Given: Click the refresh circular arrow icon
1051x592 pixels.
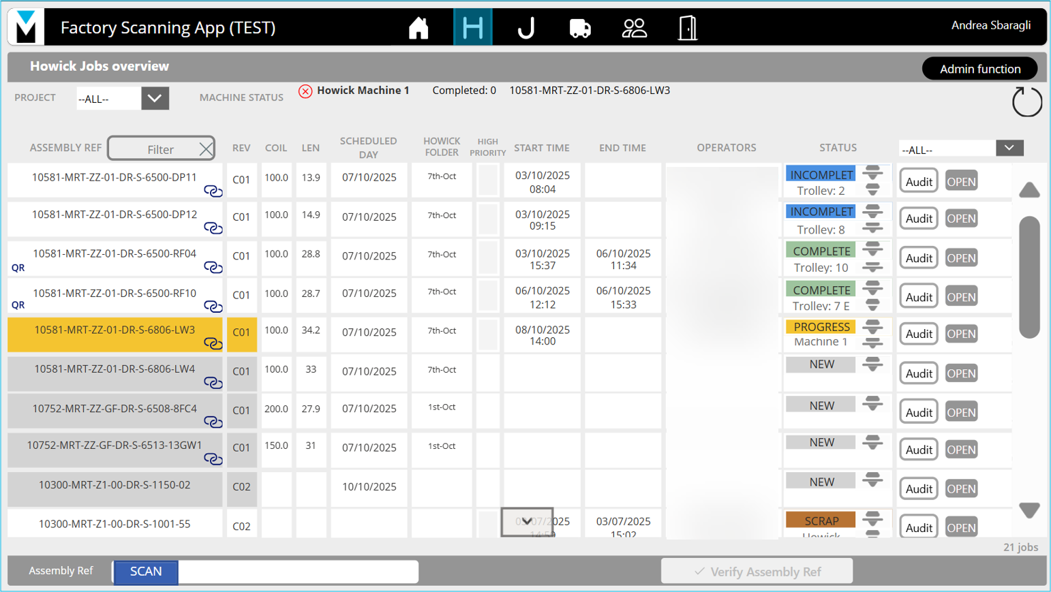Looking at the screenshot, I should click(x=1026, y=102).
